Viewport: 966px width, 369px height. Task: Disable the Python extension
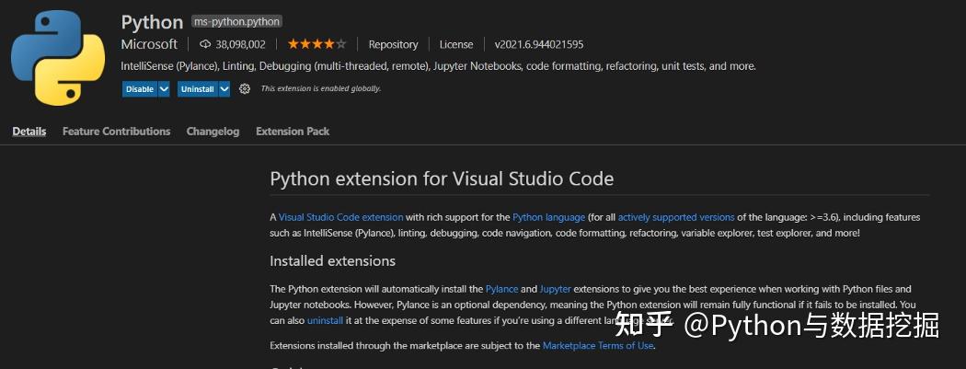140,89
